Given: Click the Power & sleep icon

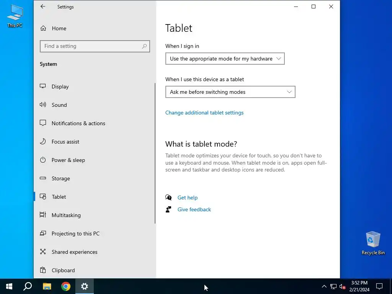Looking at the screenshot, I should coord(43,160).
